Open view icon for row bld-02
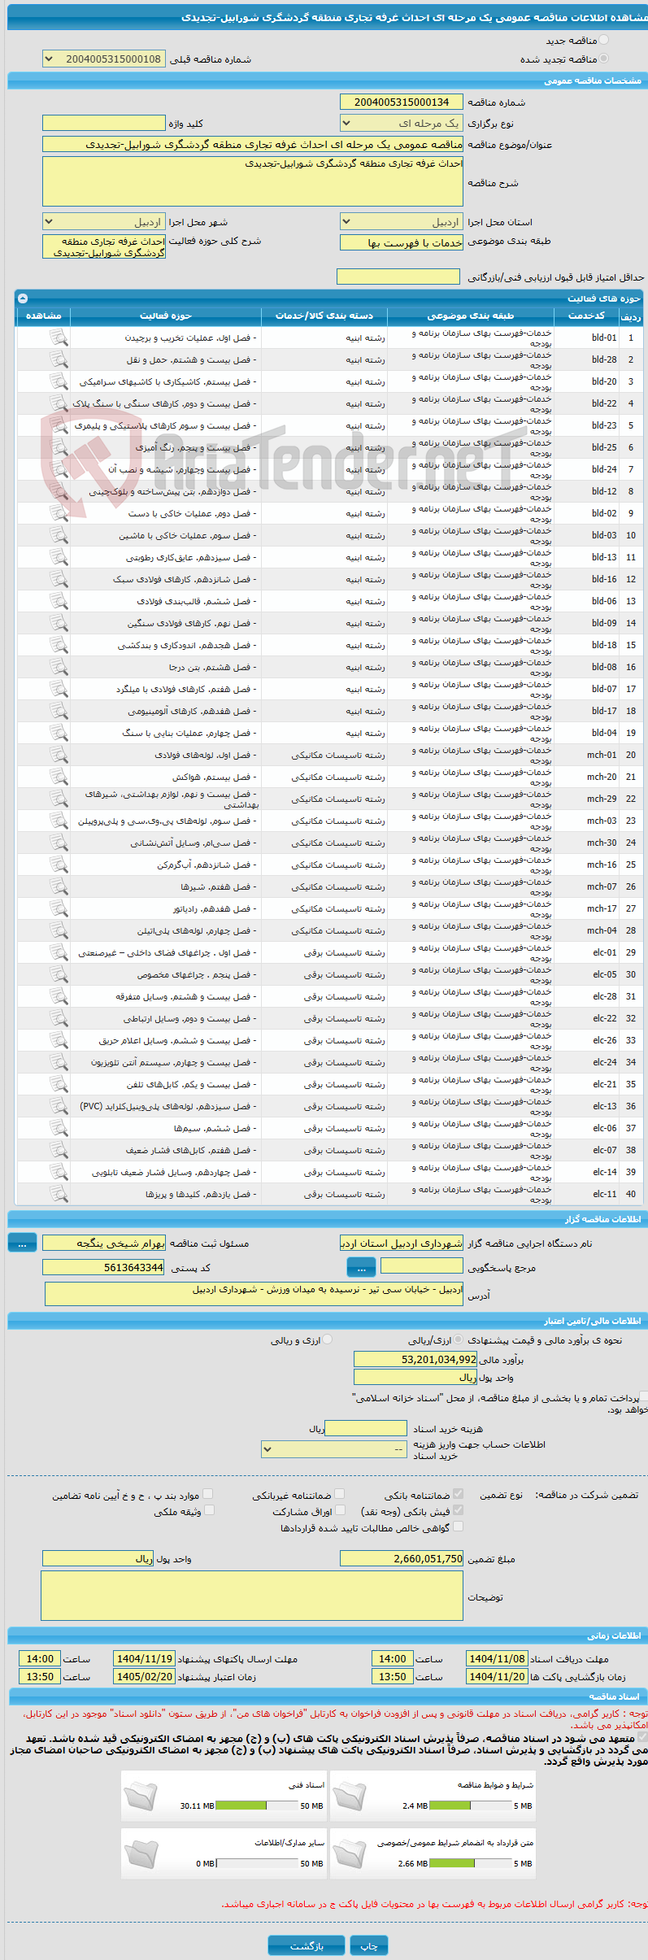Screen dimensions: 648x1960 (x=59, y=513)
